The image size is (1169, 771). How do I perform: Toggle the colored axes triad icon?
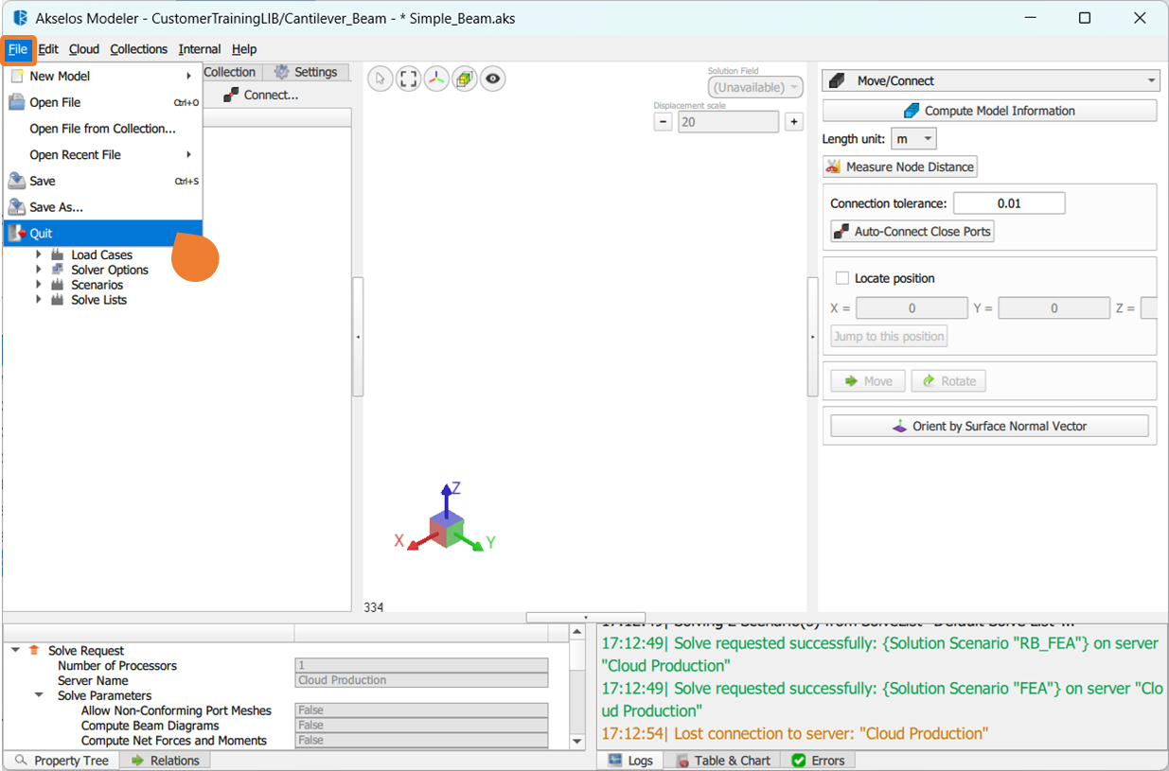(435, 79)
